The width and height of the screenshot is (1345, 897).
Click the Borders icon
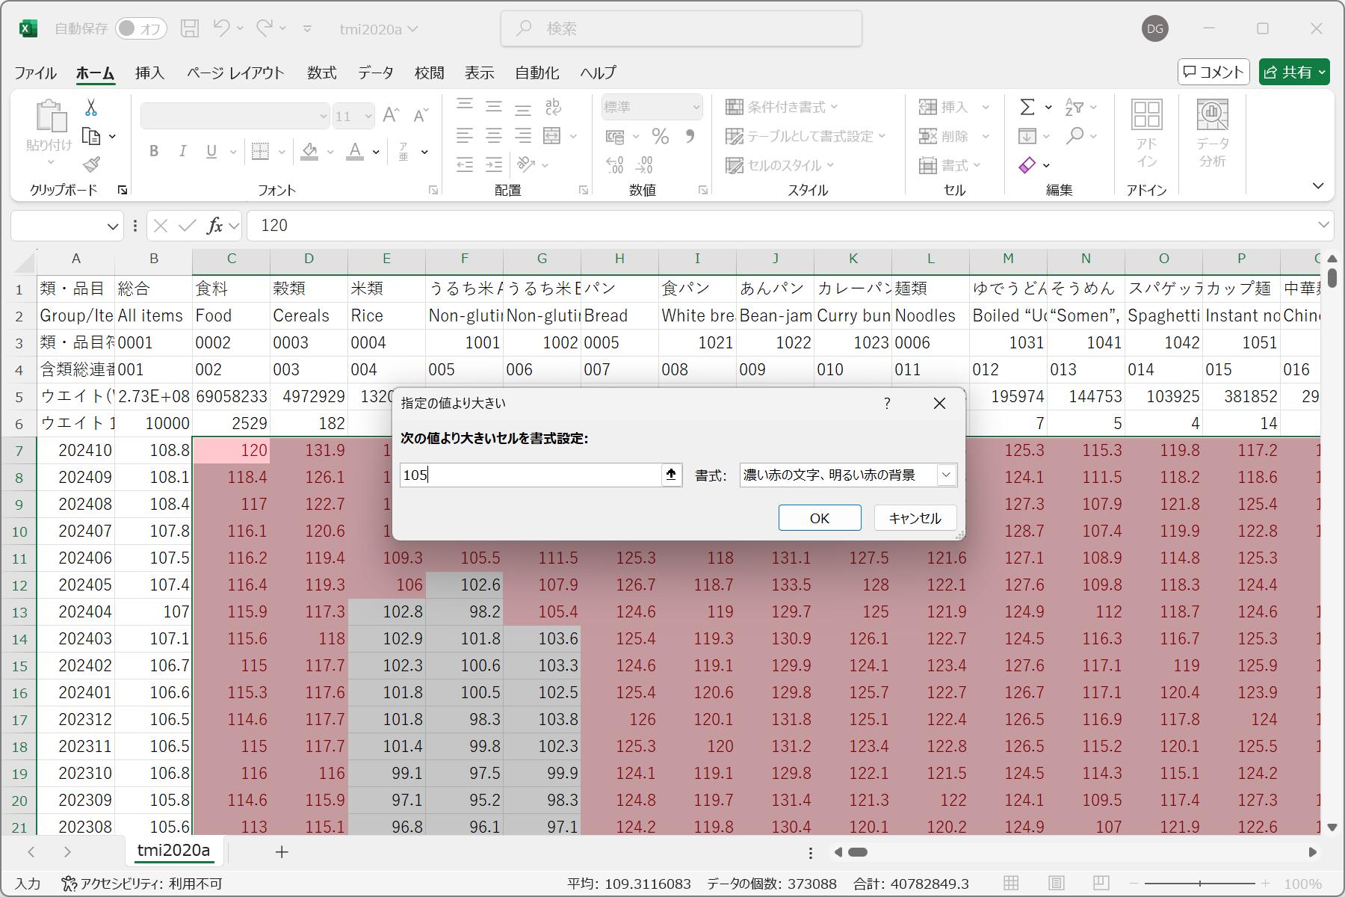pos(260,151)
